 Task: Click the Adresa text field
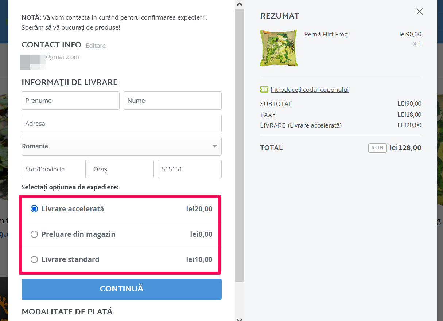(x=121, y=123)
